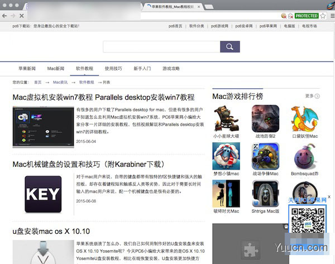This screenshot has width=335, height=264.
Task: Click the pc6 QR code image
Action: click(308, 220)
